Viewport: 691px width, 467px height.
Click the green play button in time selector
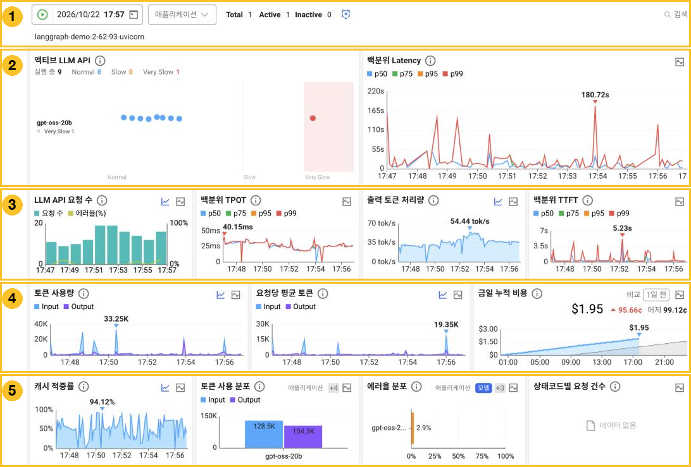click(x=42, y=15)
